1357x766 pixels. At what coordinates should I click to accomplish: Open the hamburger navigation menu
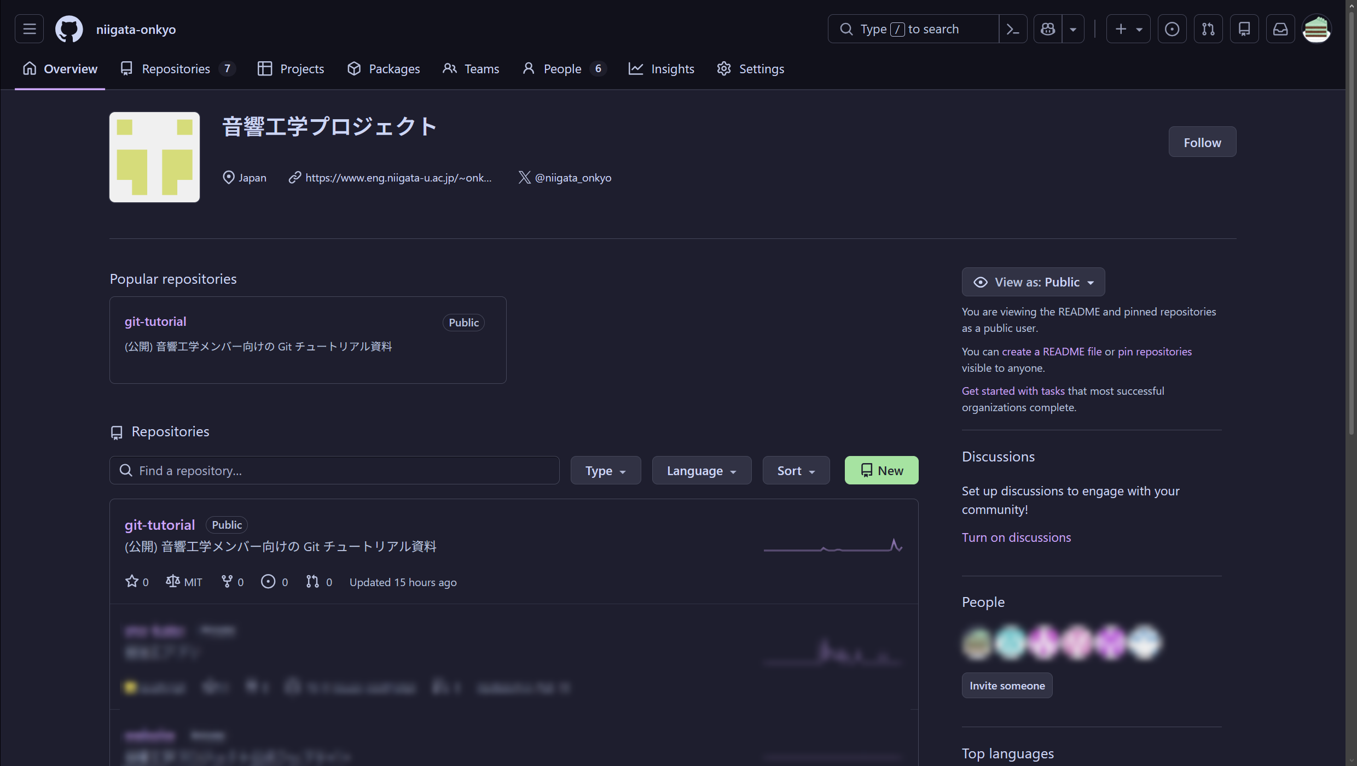[x=30, y=29]
